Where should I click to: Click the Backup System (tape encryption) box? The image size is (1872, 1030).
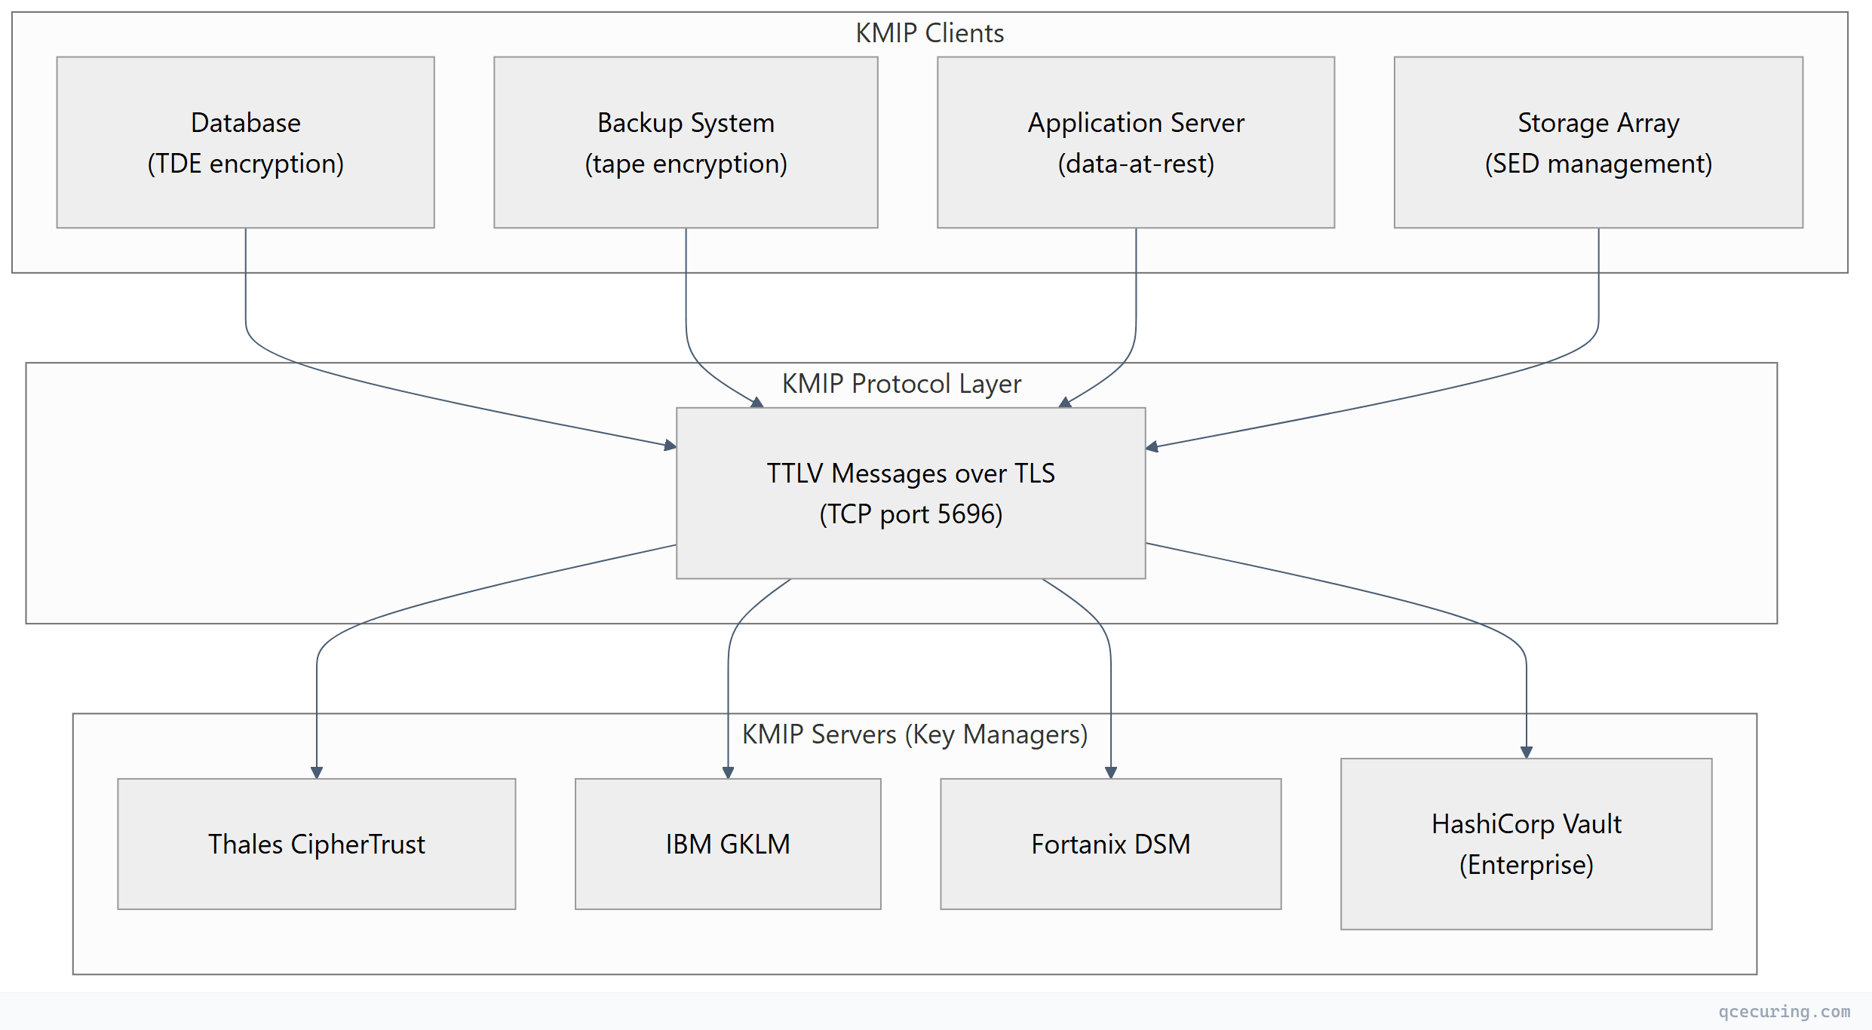[x=686, y=143]
